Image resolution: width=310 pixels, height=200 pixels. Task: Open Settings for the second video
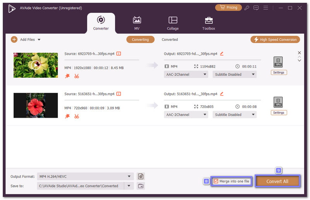tap(279, 113)
